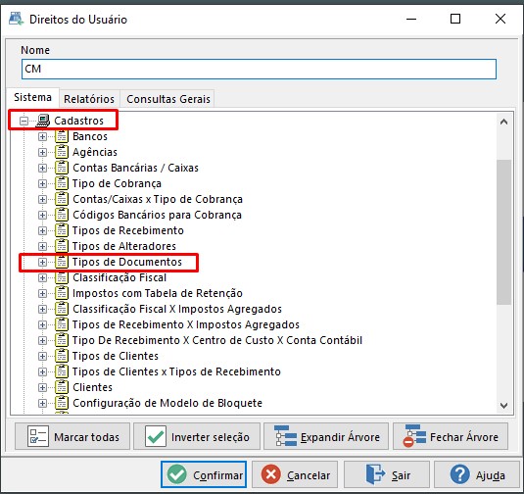
Task: Expand the Tipos de Recebimento node
Action: pos(42,230)
